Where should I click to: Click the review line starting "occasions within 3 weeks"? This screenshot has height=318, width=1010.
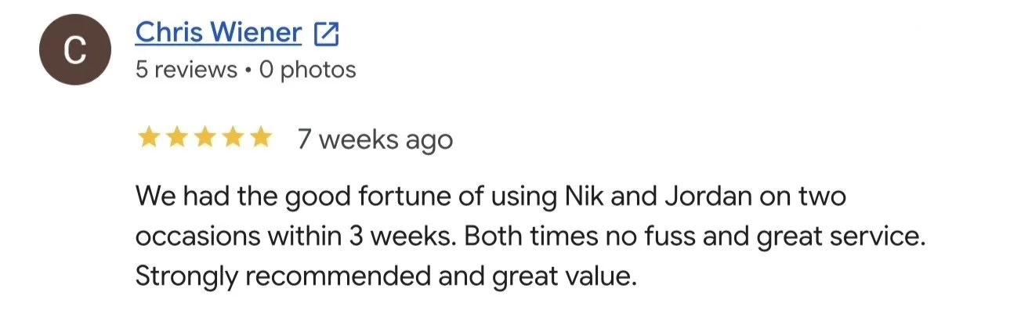tap(530, 237)
